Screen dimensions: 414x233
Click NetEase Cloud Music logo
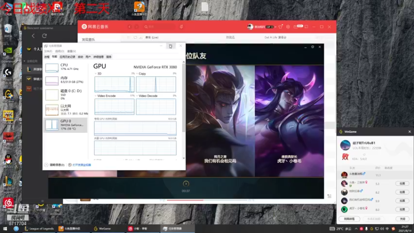95,27
